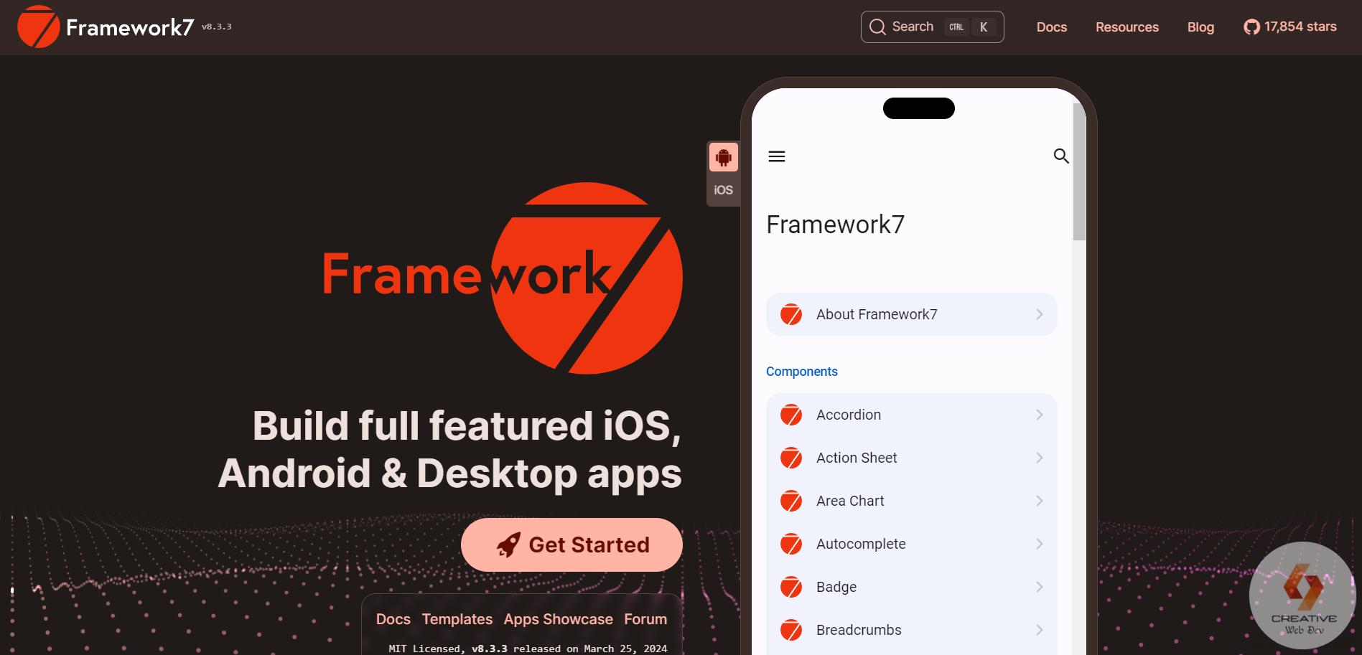
Task: Click the Framework7 wordmark text in header
Action: point(130,27)
